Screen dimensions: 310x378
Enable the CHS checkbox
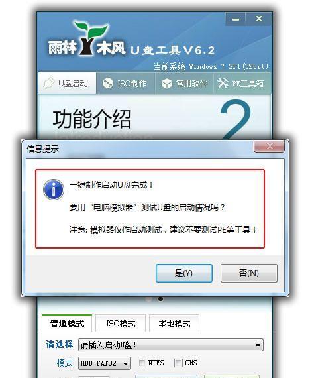(x=178, y=363)
